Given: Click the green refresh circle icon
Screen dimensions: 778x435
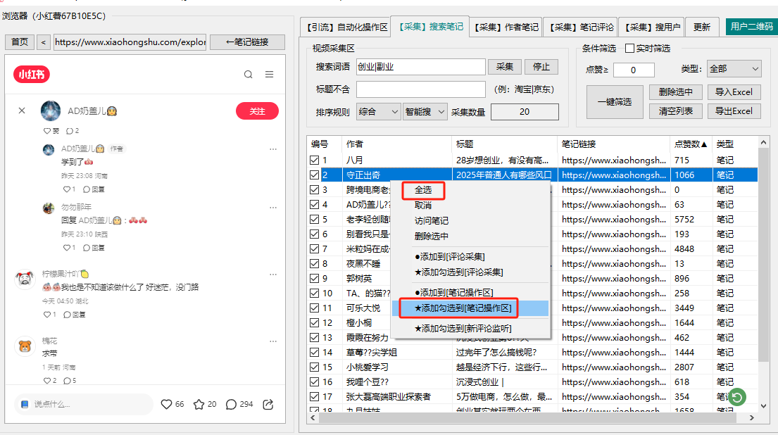Looking at the screenshot, I should (x=736, y=397).
